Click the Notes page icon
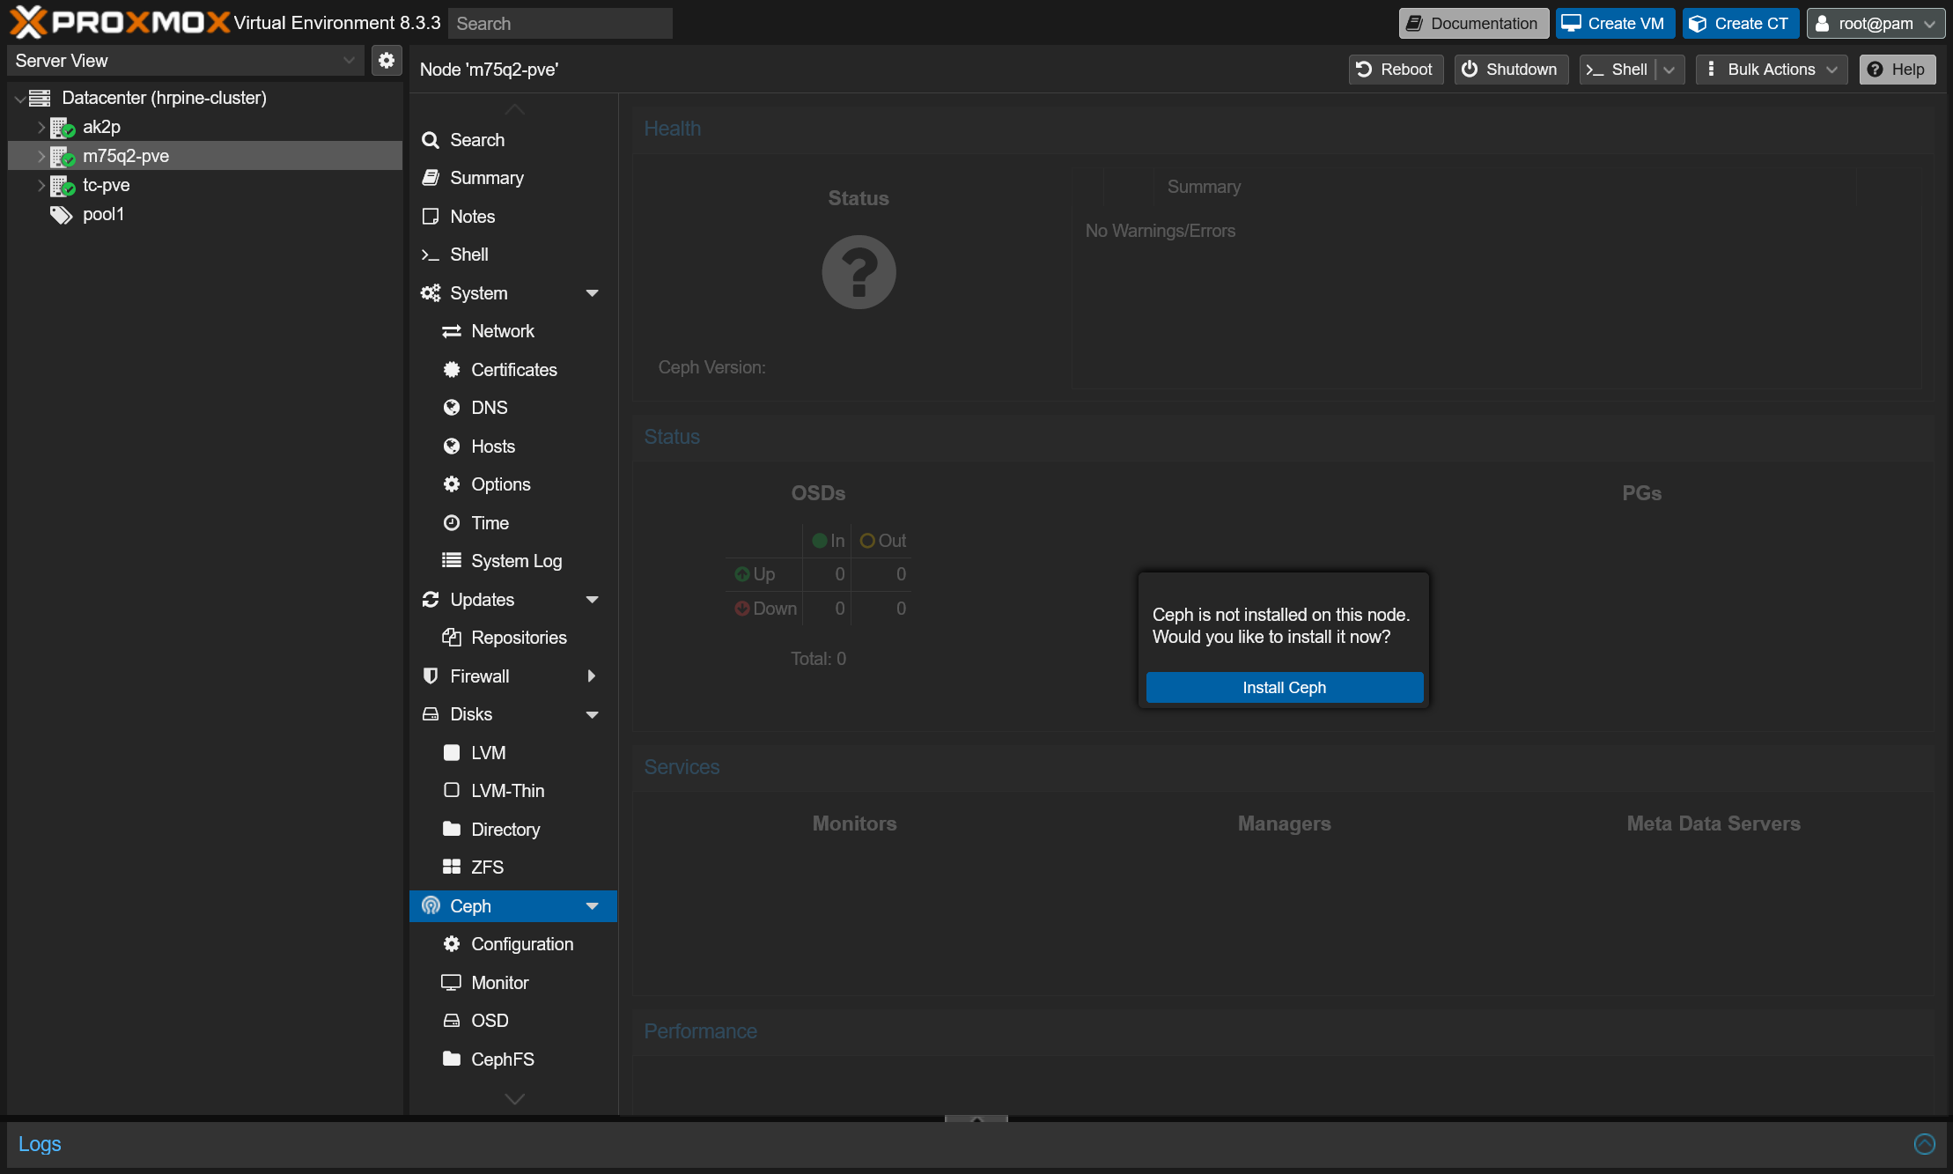This screenshot has height=1174, width=1953. (x=431, y=217)
